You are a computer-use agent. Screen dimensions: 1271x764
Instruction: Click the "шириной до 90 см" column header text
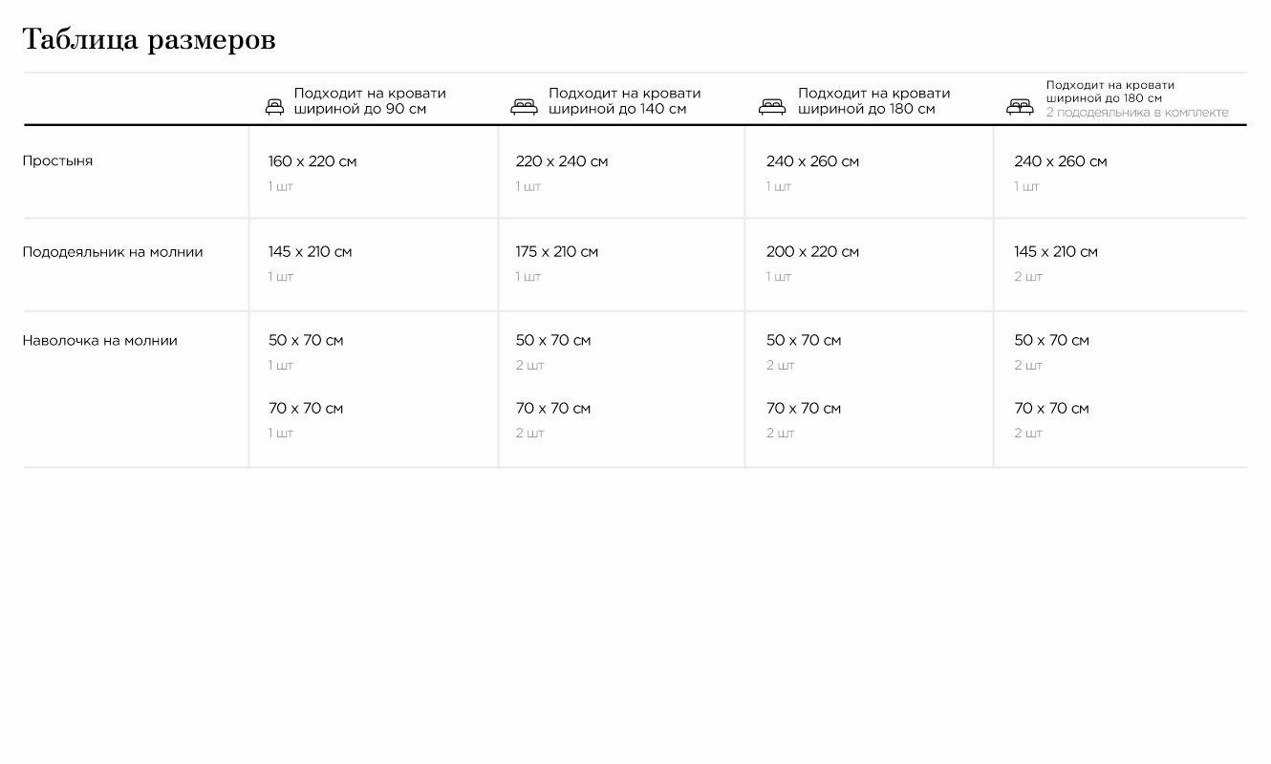pyautogui.click(x=360, y=109)
